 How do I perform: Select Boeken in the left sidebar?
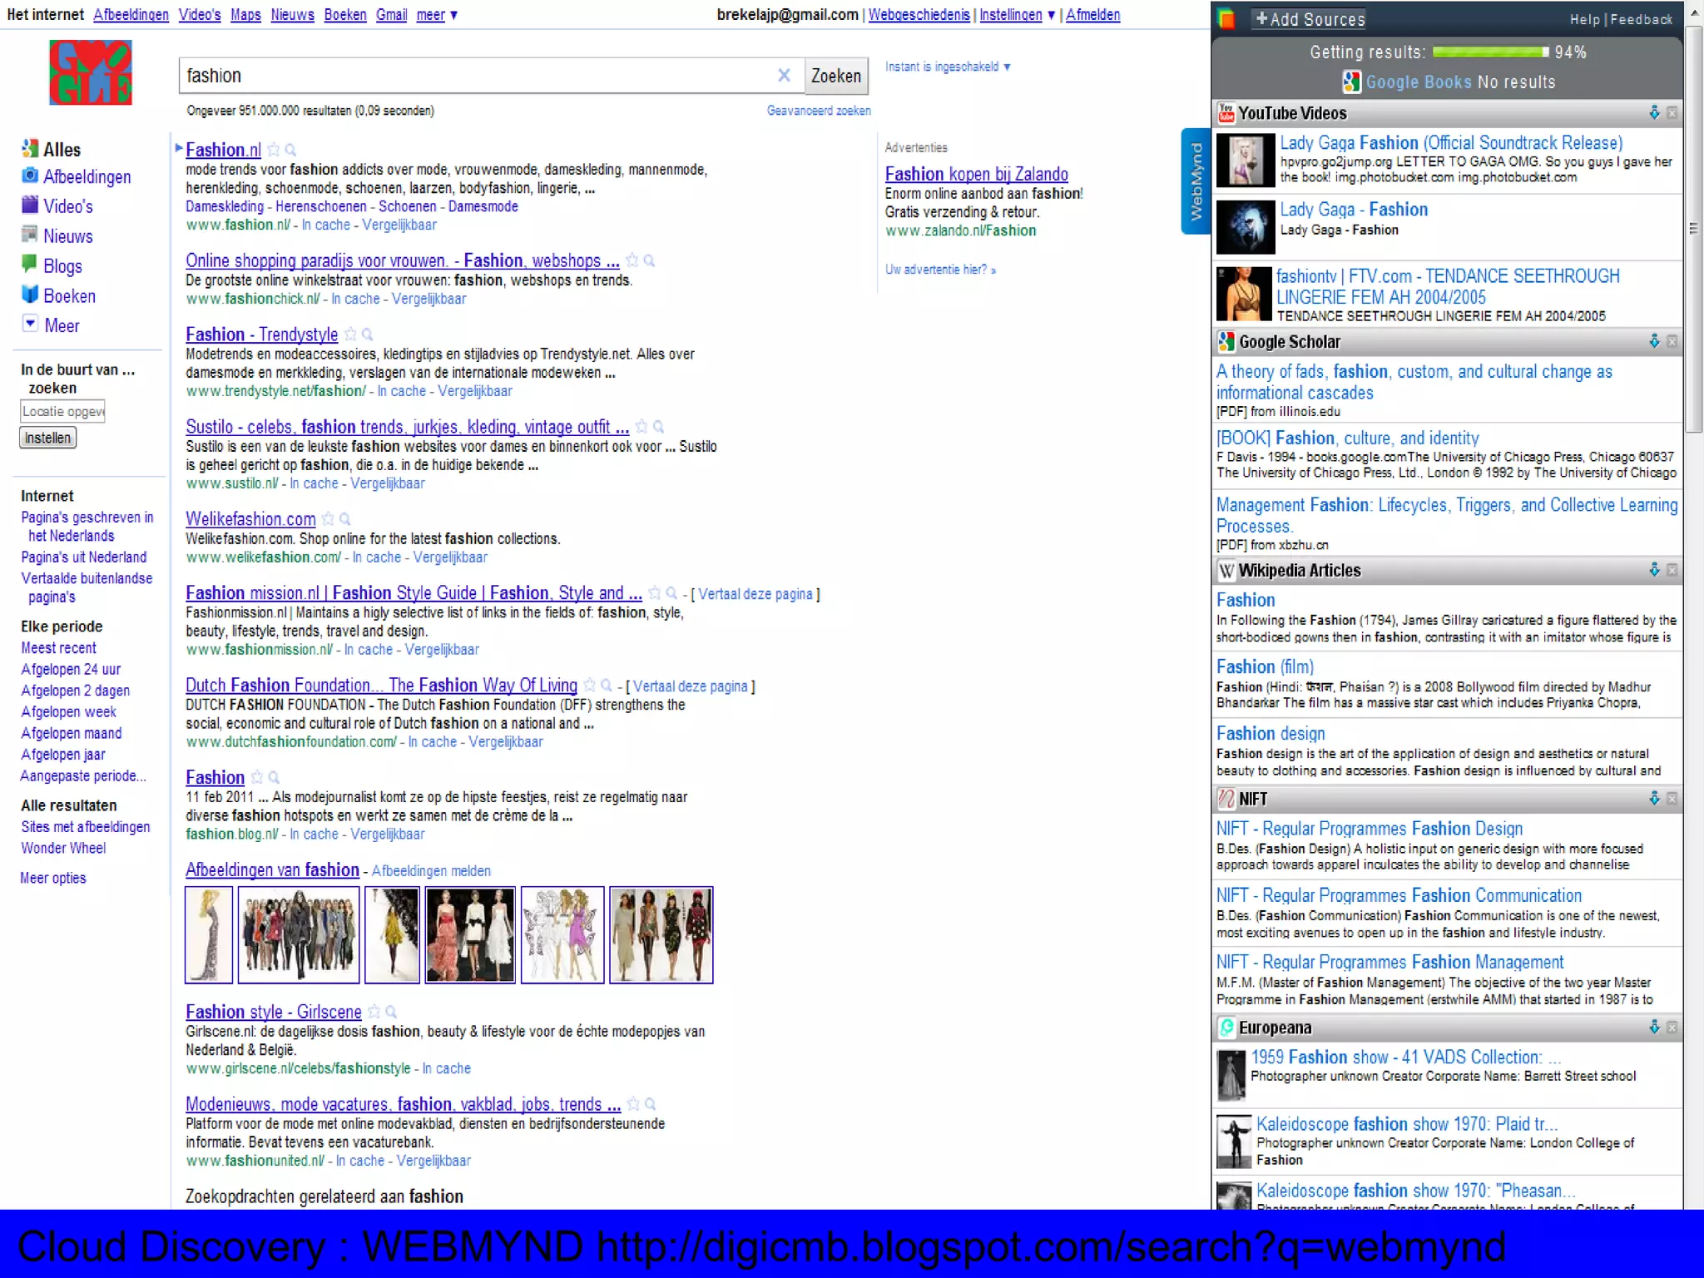point(69,295)
